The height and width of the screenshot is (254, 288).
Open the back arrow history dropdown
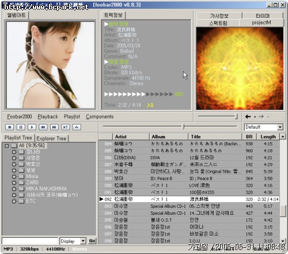click(255, 117)
